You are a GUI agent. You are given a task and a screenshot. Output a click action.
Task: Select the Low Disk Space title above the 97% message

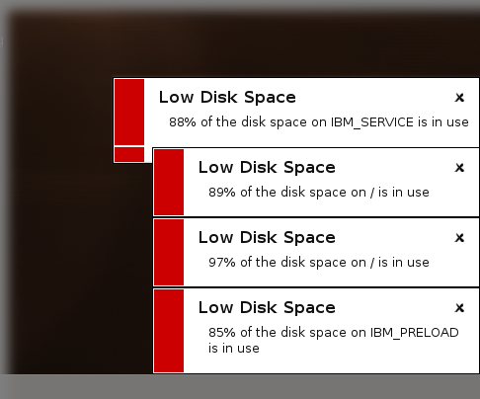point(267,238)
